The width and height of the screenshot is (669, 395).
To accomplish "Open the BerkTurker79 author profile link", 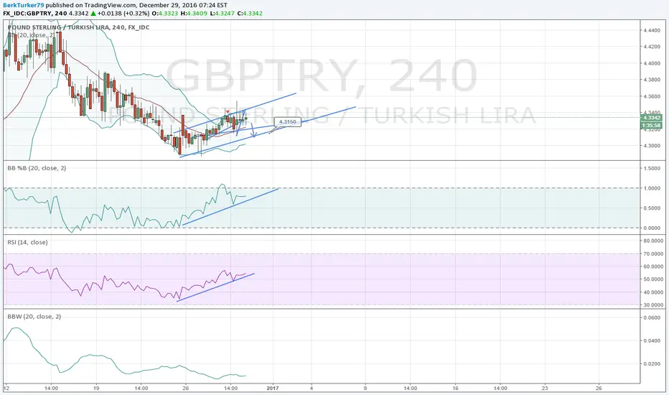I will point(24,5).
